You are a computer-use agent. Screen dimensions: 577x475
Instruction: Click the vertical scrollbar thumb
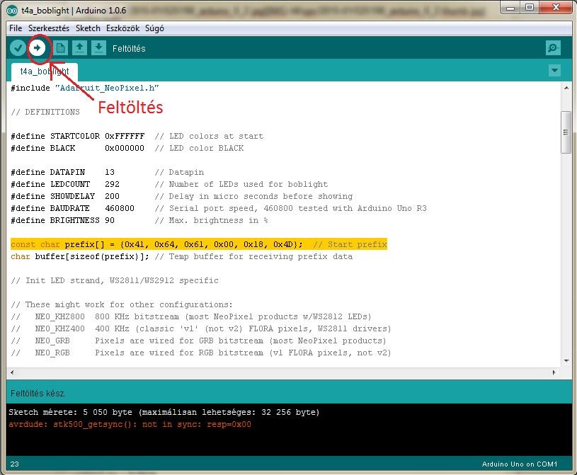566,132
